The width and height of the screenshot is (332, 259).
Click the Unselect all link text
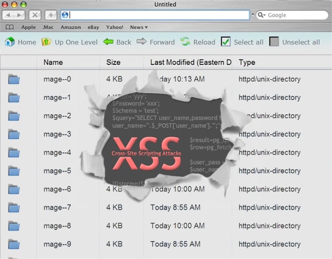[301, 42]
